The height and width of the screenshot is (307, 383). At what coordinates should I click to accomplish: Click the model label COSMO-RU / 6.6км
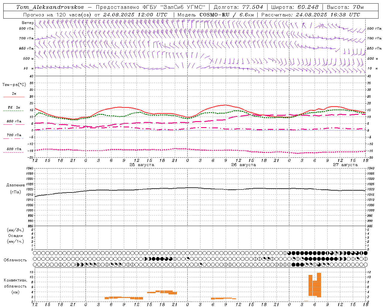click(227, 15)
